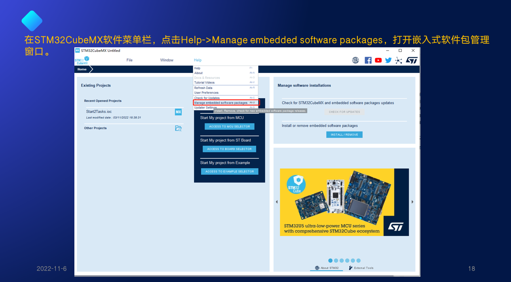Click the CHECK FOR UPDATES button
Screen dimensions: 511x282
344,112
